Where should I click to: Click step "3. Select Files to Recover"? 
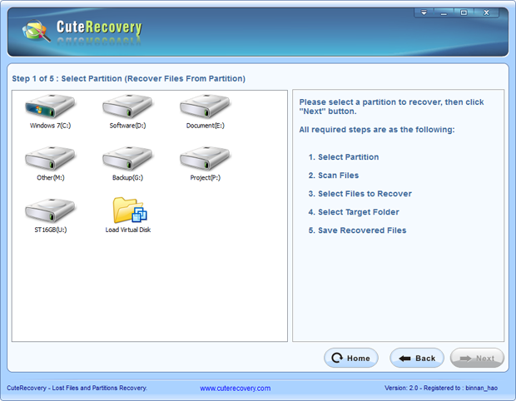[360, 194]
